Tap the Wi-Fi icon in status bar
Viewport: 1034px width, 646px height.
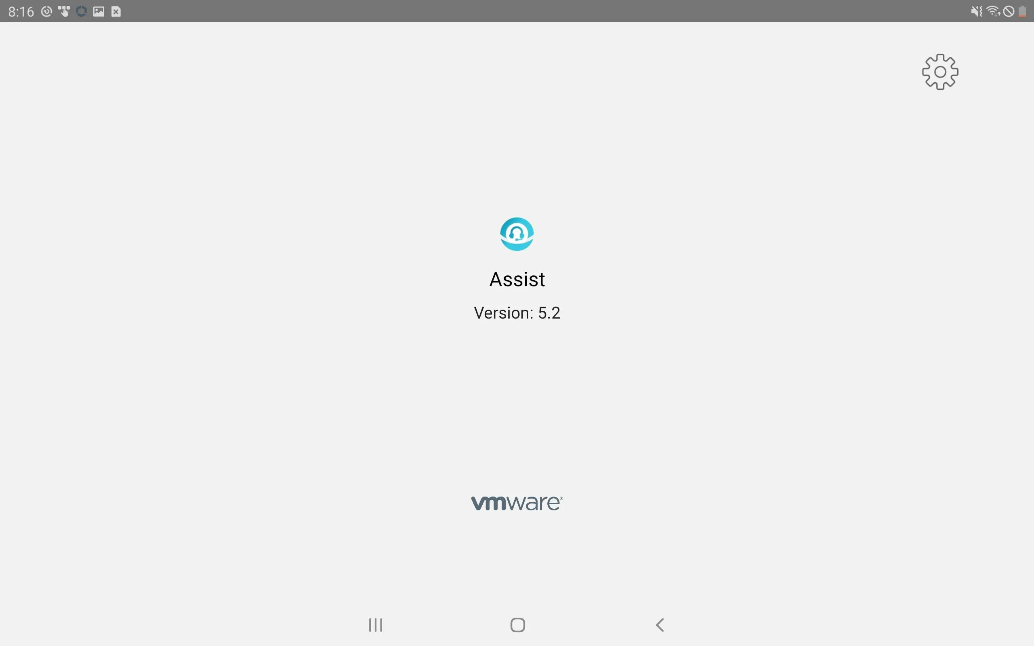click(x=993, y=10)
